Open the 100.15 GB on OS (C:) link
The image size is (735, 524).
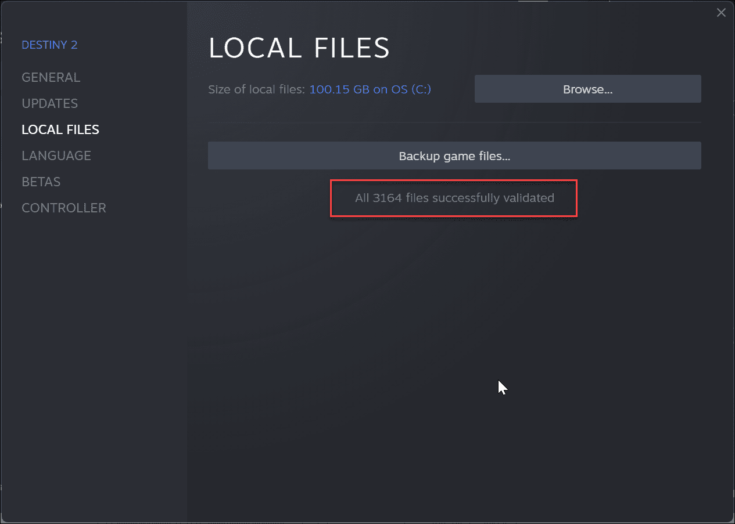tap(370, 89)
